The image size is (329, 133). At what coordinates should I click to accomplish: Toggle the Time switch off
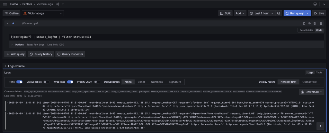(19, 82)
